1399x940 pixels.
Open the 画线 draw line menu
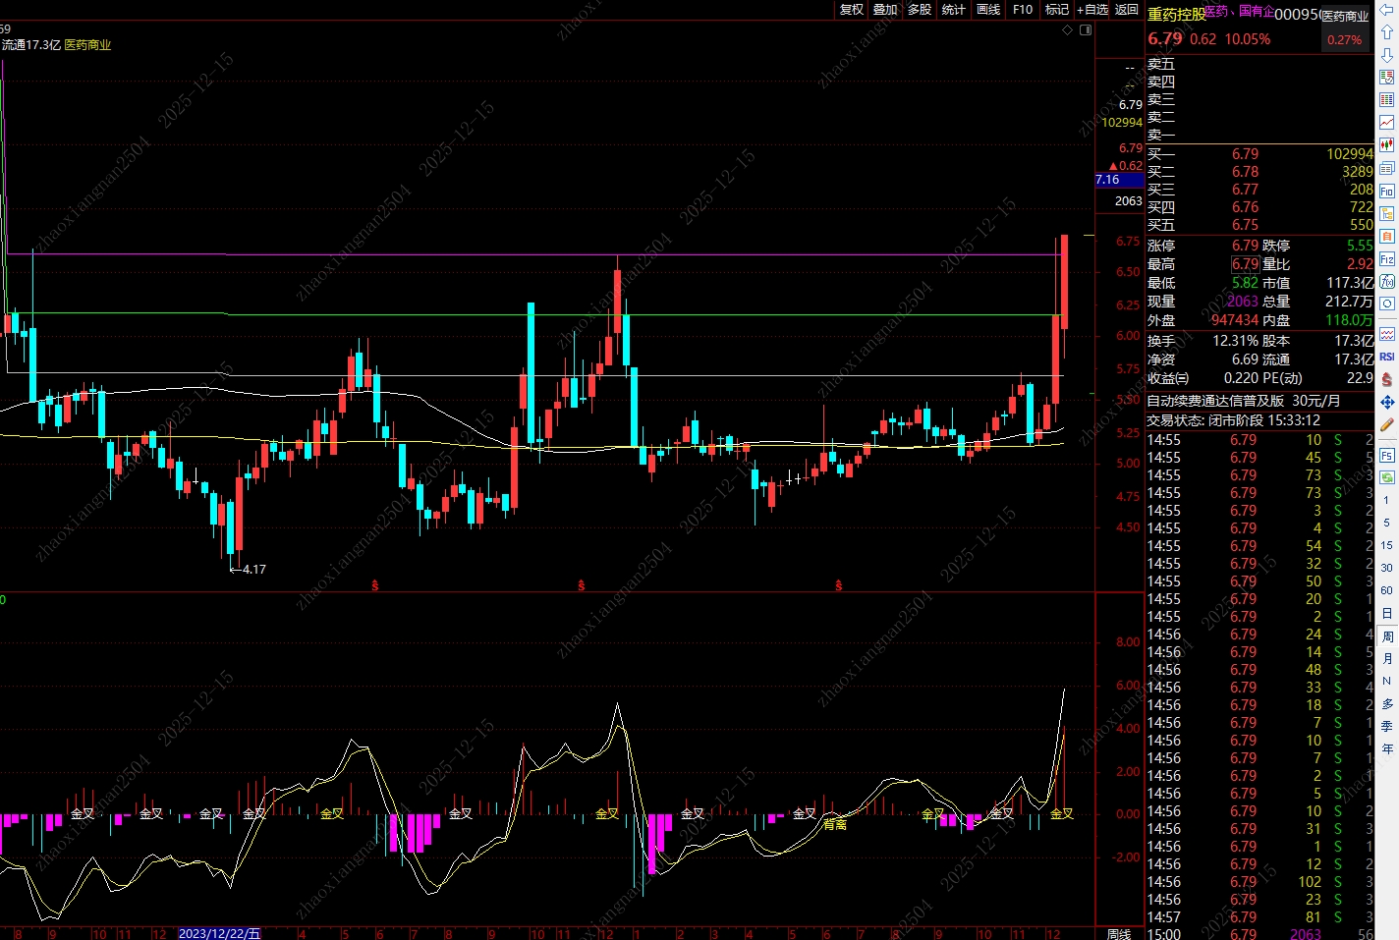click(988, 9)
